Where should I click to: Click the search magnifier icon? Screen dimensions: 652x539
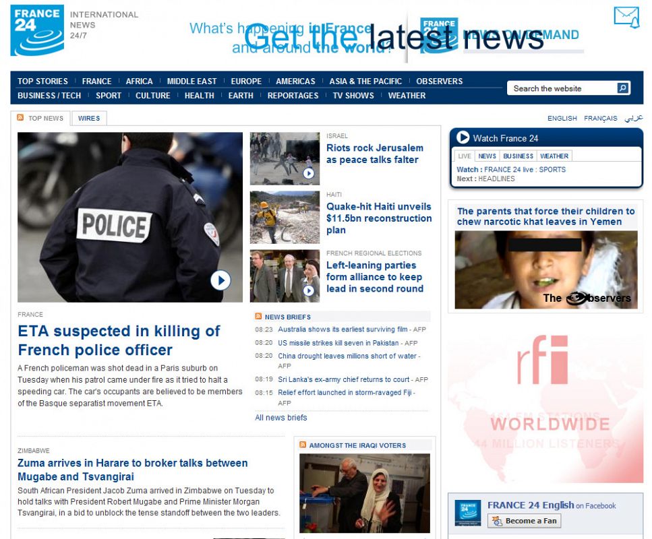pos(623,88)
